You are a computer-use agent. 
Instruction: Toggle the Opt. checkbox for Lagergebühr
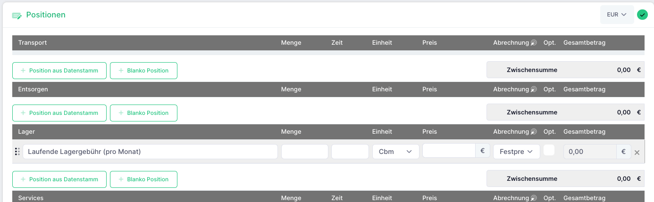(549, 150)
